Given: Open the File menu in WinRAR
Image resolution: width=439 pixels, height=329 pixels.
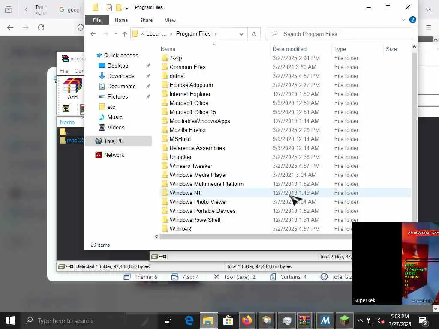Looking at the screenshot, I should tap(64, 71).
